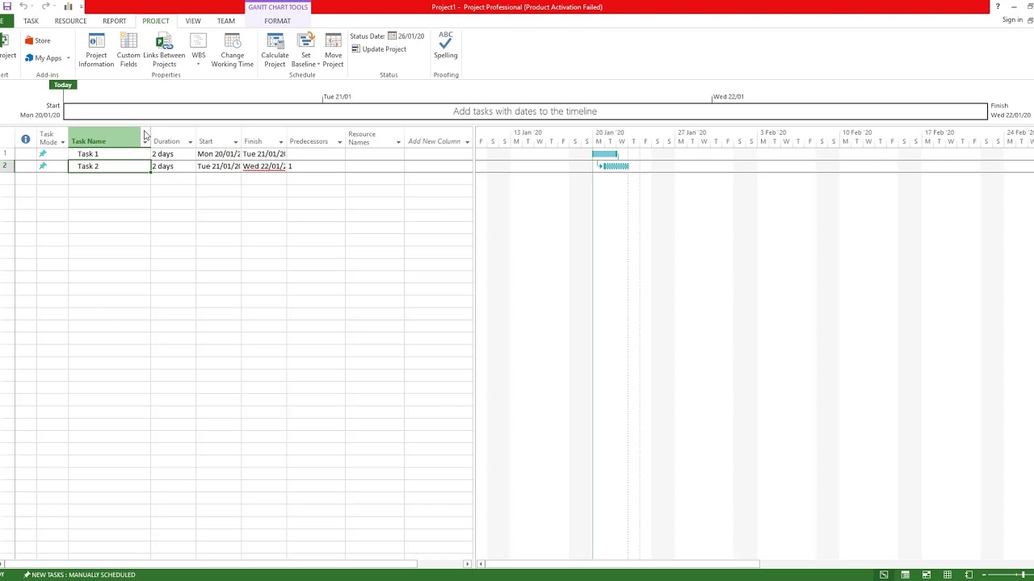Open the Task Name column filter arrow
Viewport: 1034px width, 581px height.
coord(145,143)
